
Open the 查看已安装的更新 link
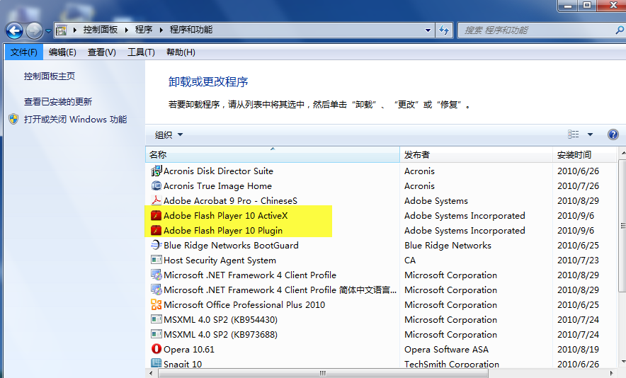(58, 102)
